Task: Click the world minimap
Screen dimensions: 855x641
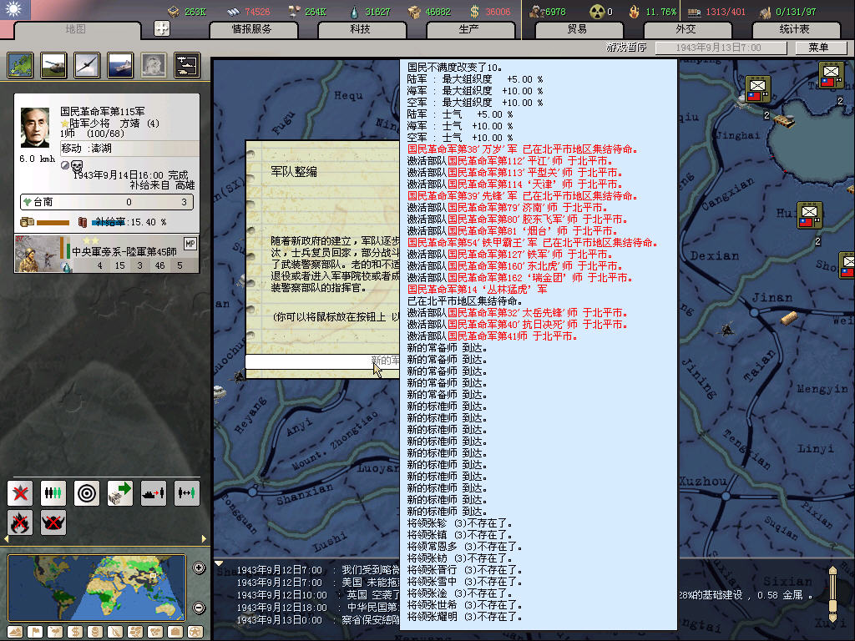Action: 97,588
